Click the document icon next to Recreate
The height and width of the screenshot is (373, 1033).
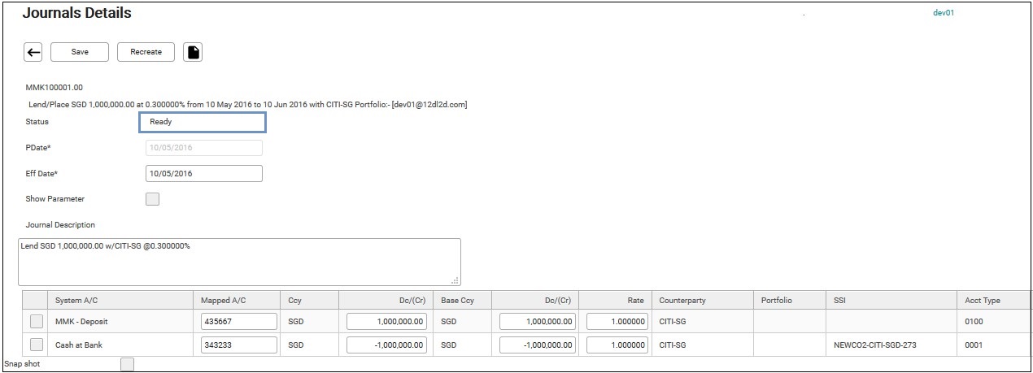(193, 52)
